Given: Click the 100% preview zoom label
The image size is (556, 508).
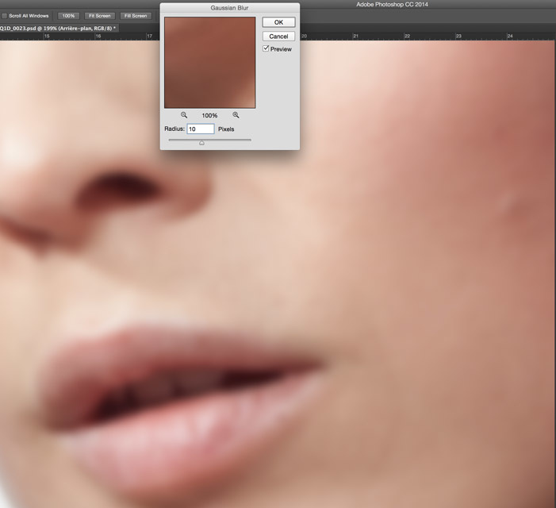Looking at the screenshot, I should coord(209,115).
